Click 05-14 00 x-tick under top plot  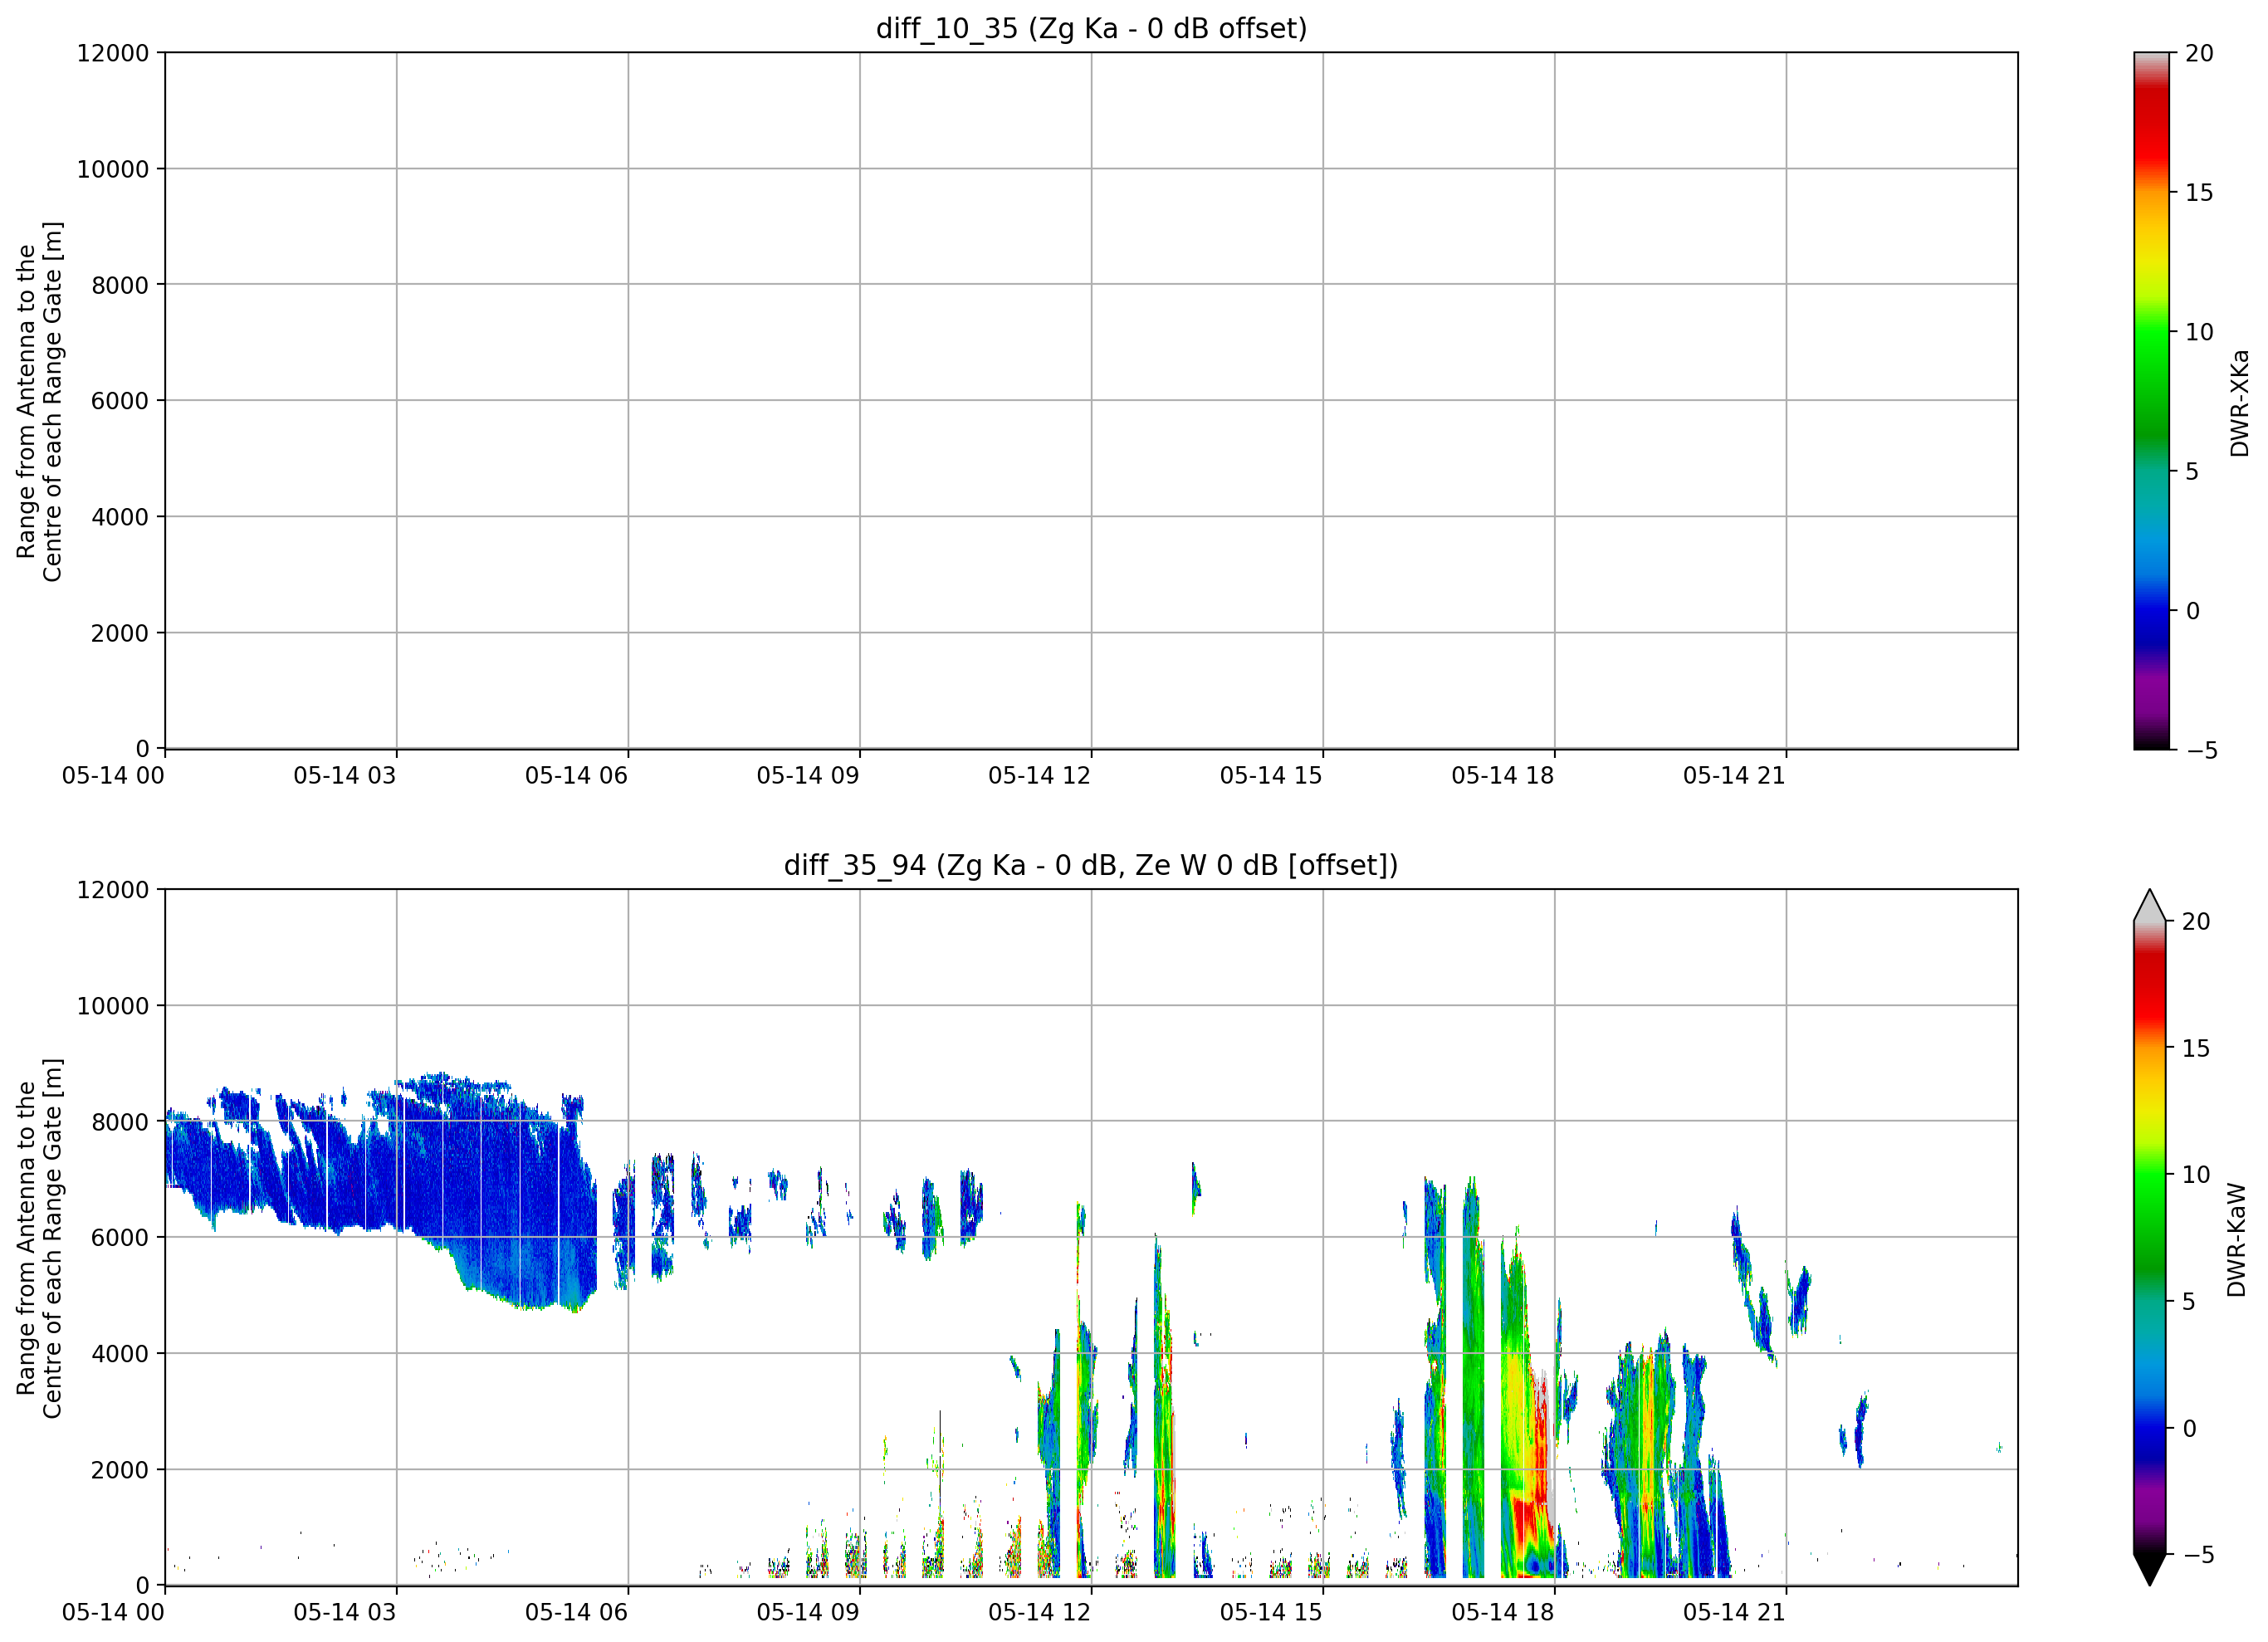(x=113, y=776)
